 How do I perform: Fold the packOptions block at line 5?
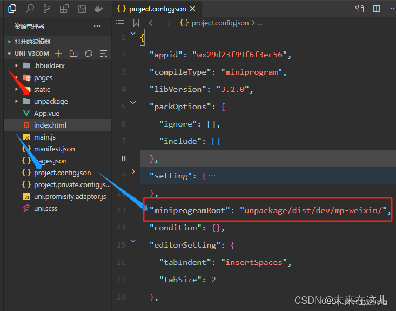pyautogui.click(x=133, y=102)
